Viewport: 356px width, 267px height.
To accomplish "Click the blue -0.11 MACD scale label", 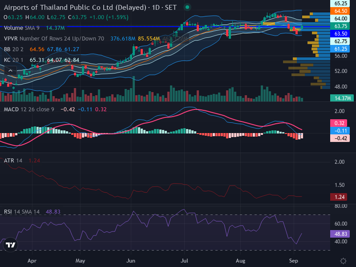I will (340, 130).
